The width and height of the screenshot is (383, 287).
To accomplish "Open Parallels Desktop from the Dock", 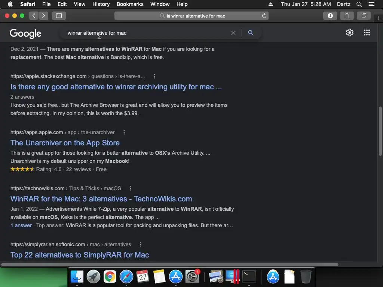I will point(232,277).
